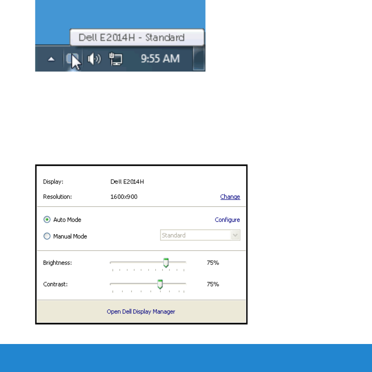Click the Contrast slider handle
This screenshot has height=372, width=372.
pos(160,284)
